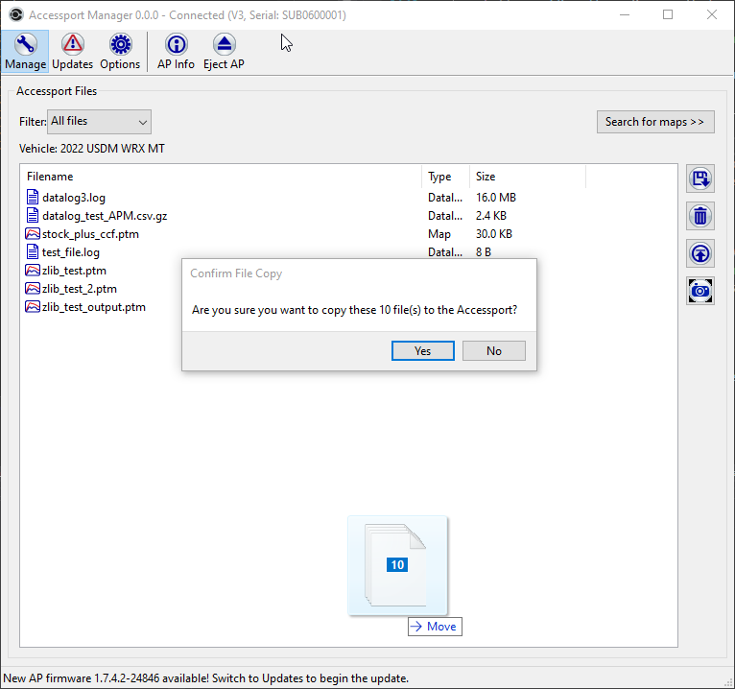The height and width of the screenshot is (689, 735).
Task: Confirm file copy with Yes
Action: (423, 350)
